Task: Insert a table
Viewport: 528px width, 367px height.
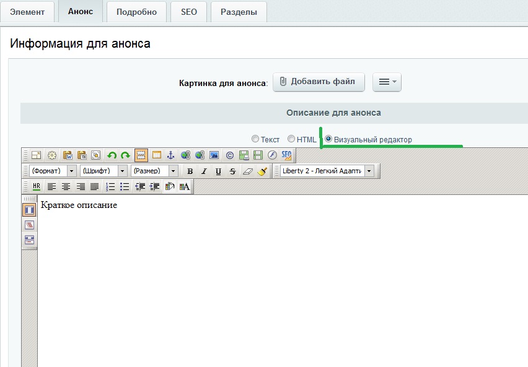Action: [157, 155]
